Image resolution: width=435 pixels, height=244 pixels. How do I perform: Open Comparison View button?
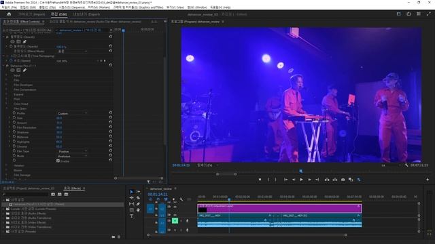tap(351, 180)
